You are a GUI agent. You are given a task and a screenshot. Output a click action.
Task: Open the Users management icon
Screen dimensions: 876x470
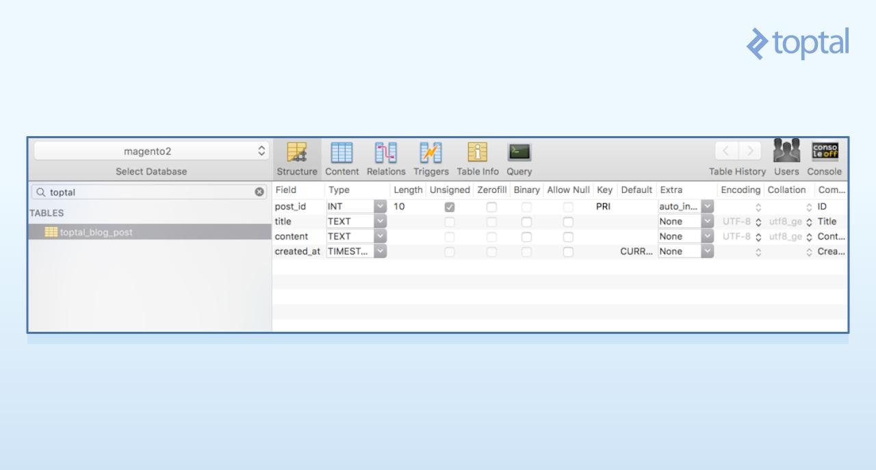coord(786,152)
